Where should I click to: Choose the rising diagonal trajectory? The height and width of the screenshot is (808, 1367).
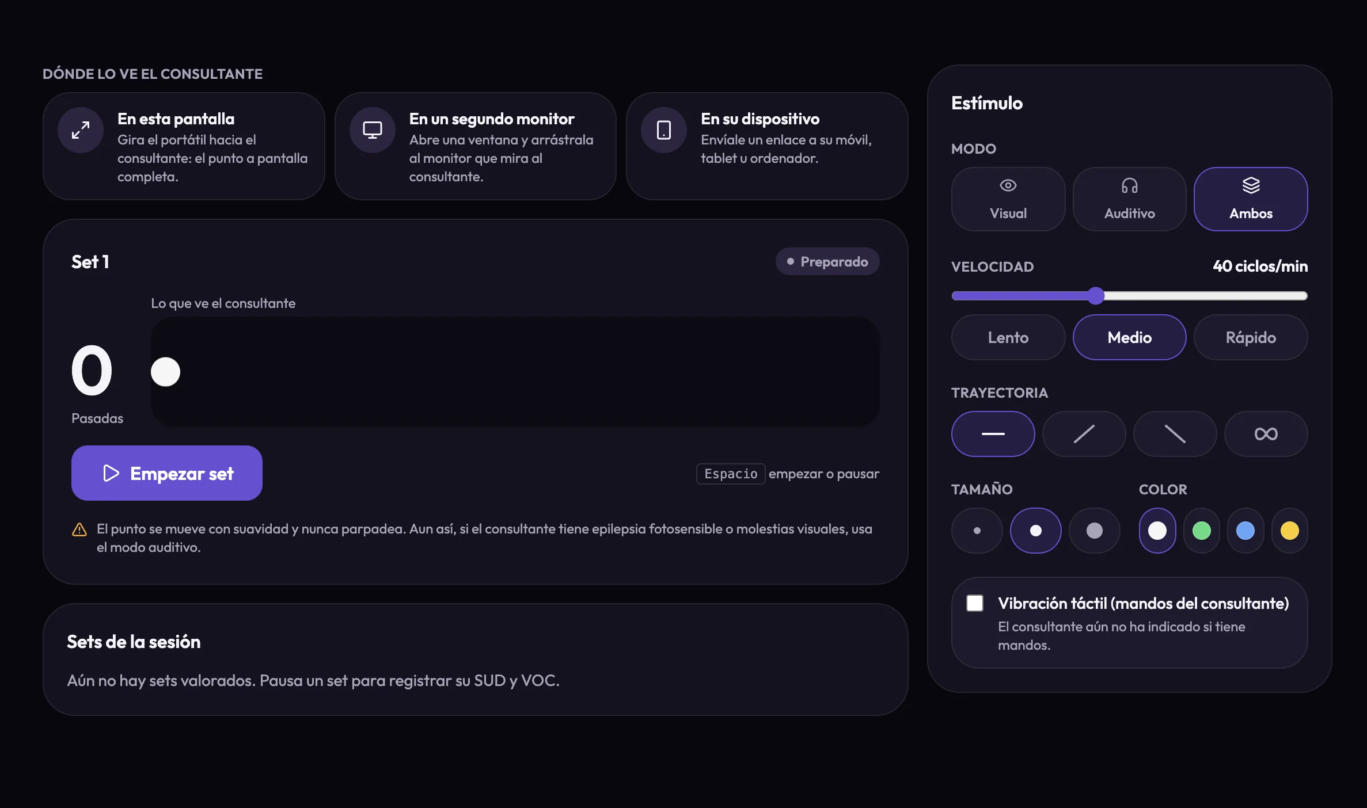[x=1084, y=434]
